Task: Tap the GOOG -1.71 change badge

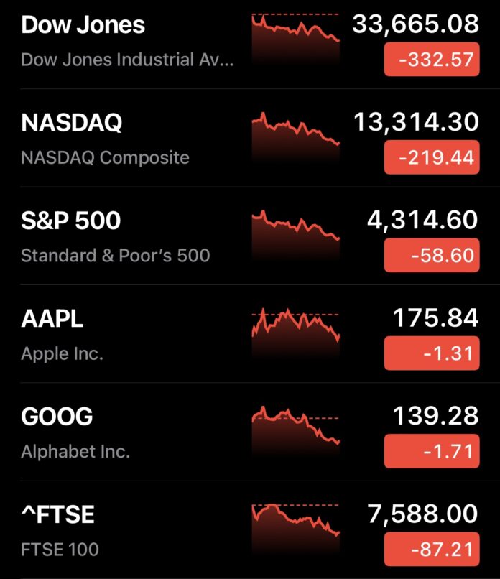Action: point(432,451)
